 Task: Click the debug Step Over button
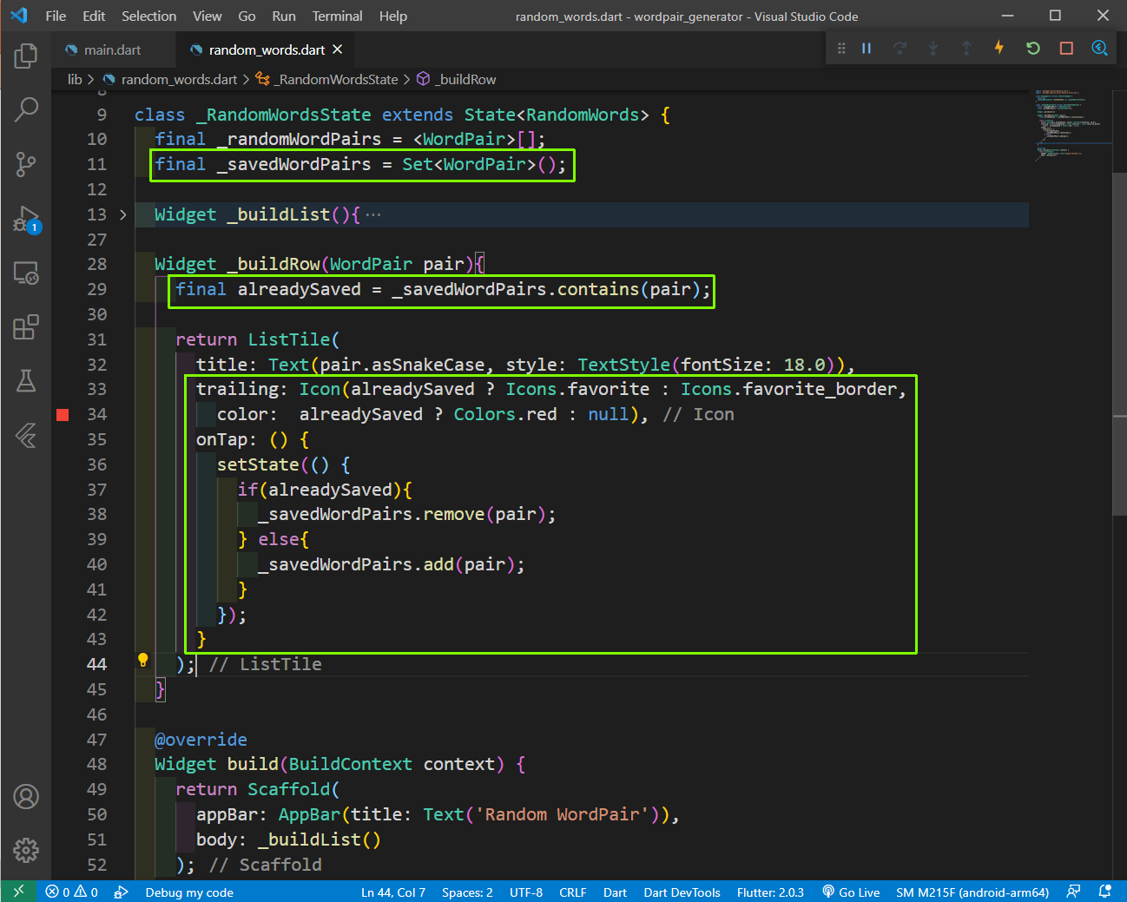pos(900,49)
